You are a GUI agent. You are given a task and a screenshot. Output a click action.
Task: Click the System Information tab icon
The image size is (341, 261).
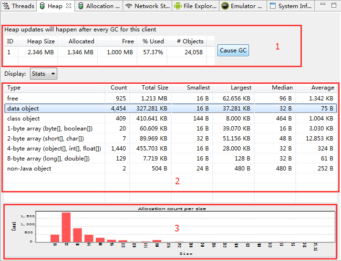pos(273,6)
